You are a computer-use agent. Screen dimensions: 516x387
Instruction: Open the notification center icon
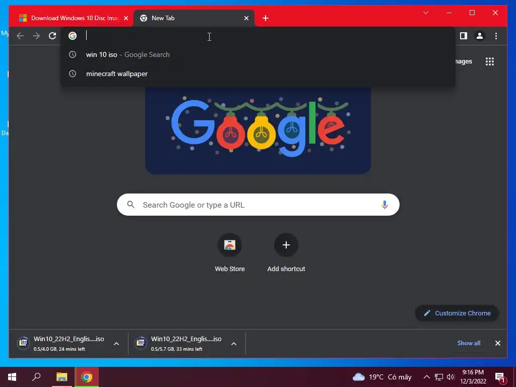click(x=500, y=377)
